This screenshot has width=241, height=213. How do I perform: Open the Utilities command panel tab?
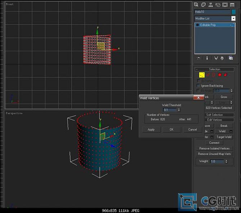pos(232,5)
